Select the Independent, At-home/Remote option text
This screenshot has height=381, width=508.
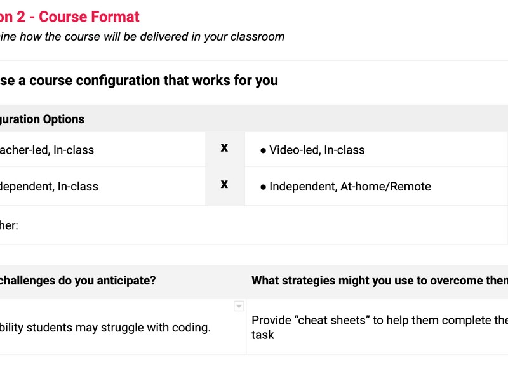click(x=350, y=187)
